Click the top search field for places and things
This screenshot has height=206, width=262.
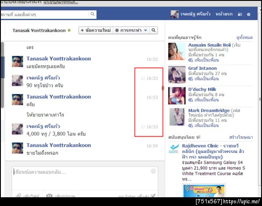pos(45,14)
